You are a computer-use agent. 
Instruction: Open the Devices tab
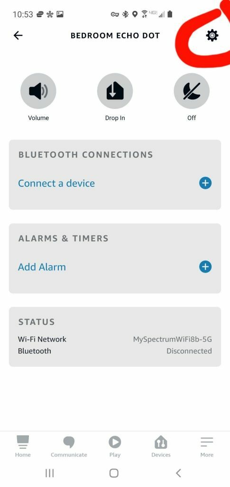point(161,446)
